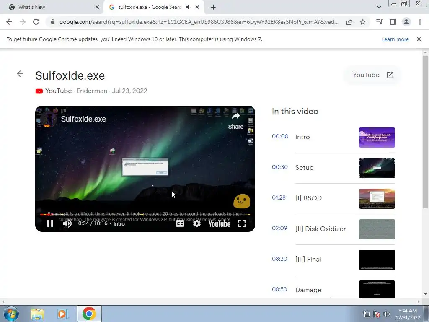
Task: Click the forward navigation arrow
Action: [23, 22]
